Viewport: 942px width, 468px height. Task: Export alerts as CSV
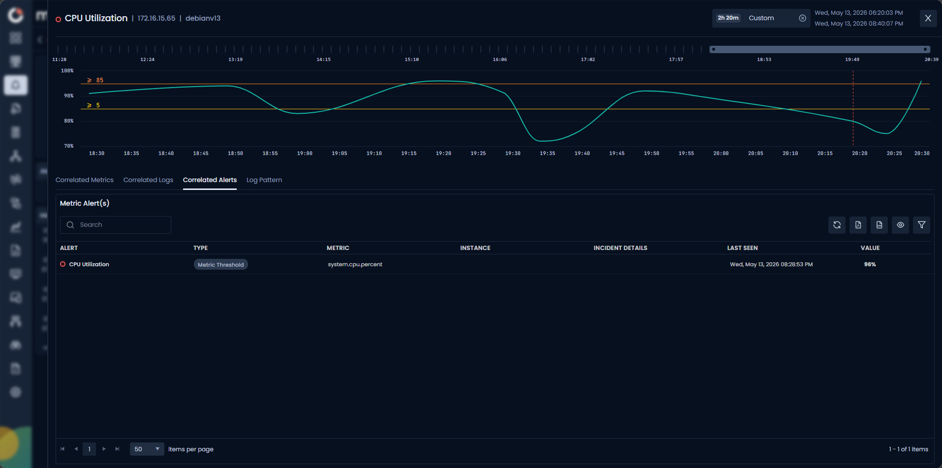click(x=879, y=225)
